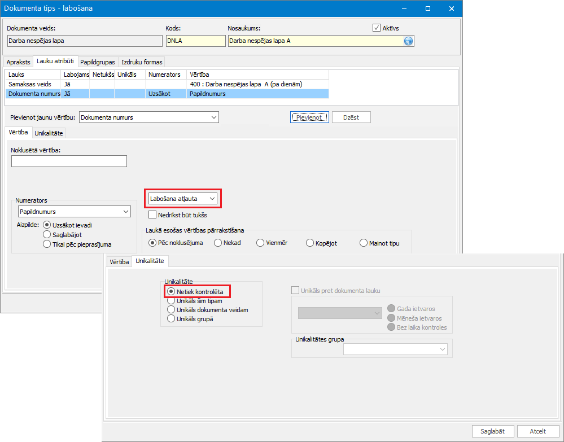
Task: Select Unikāls dokumenta veidam option
Action: tap(171, 310)
